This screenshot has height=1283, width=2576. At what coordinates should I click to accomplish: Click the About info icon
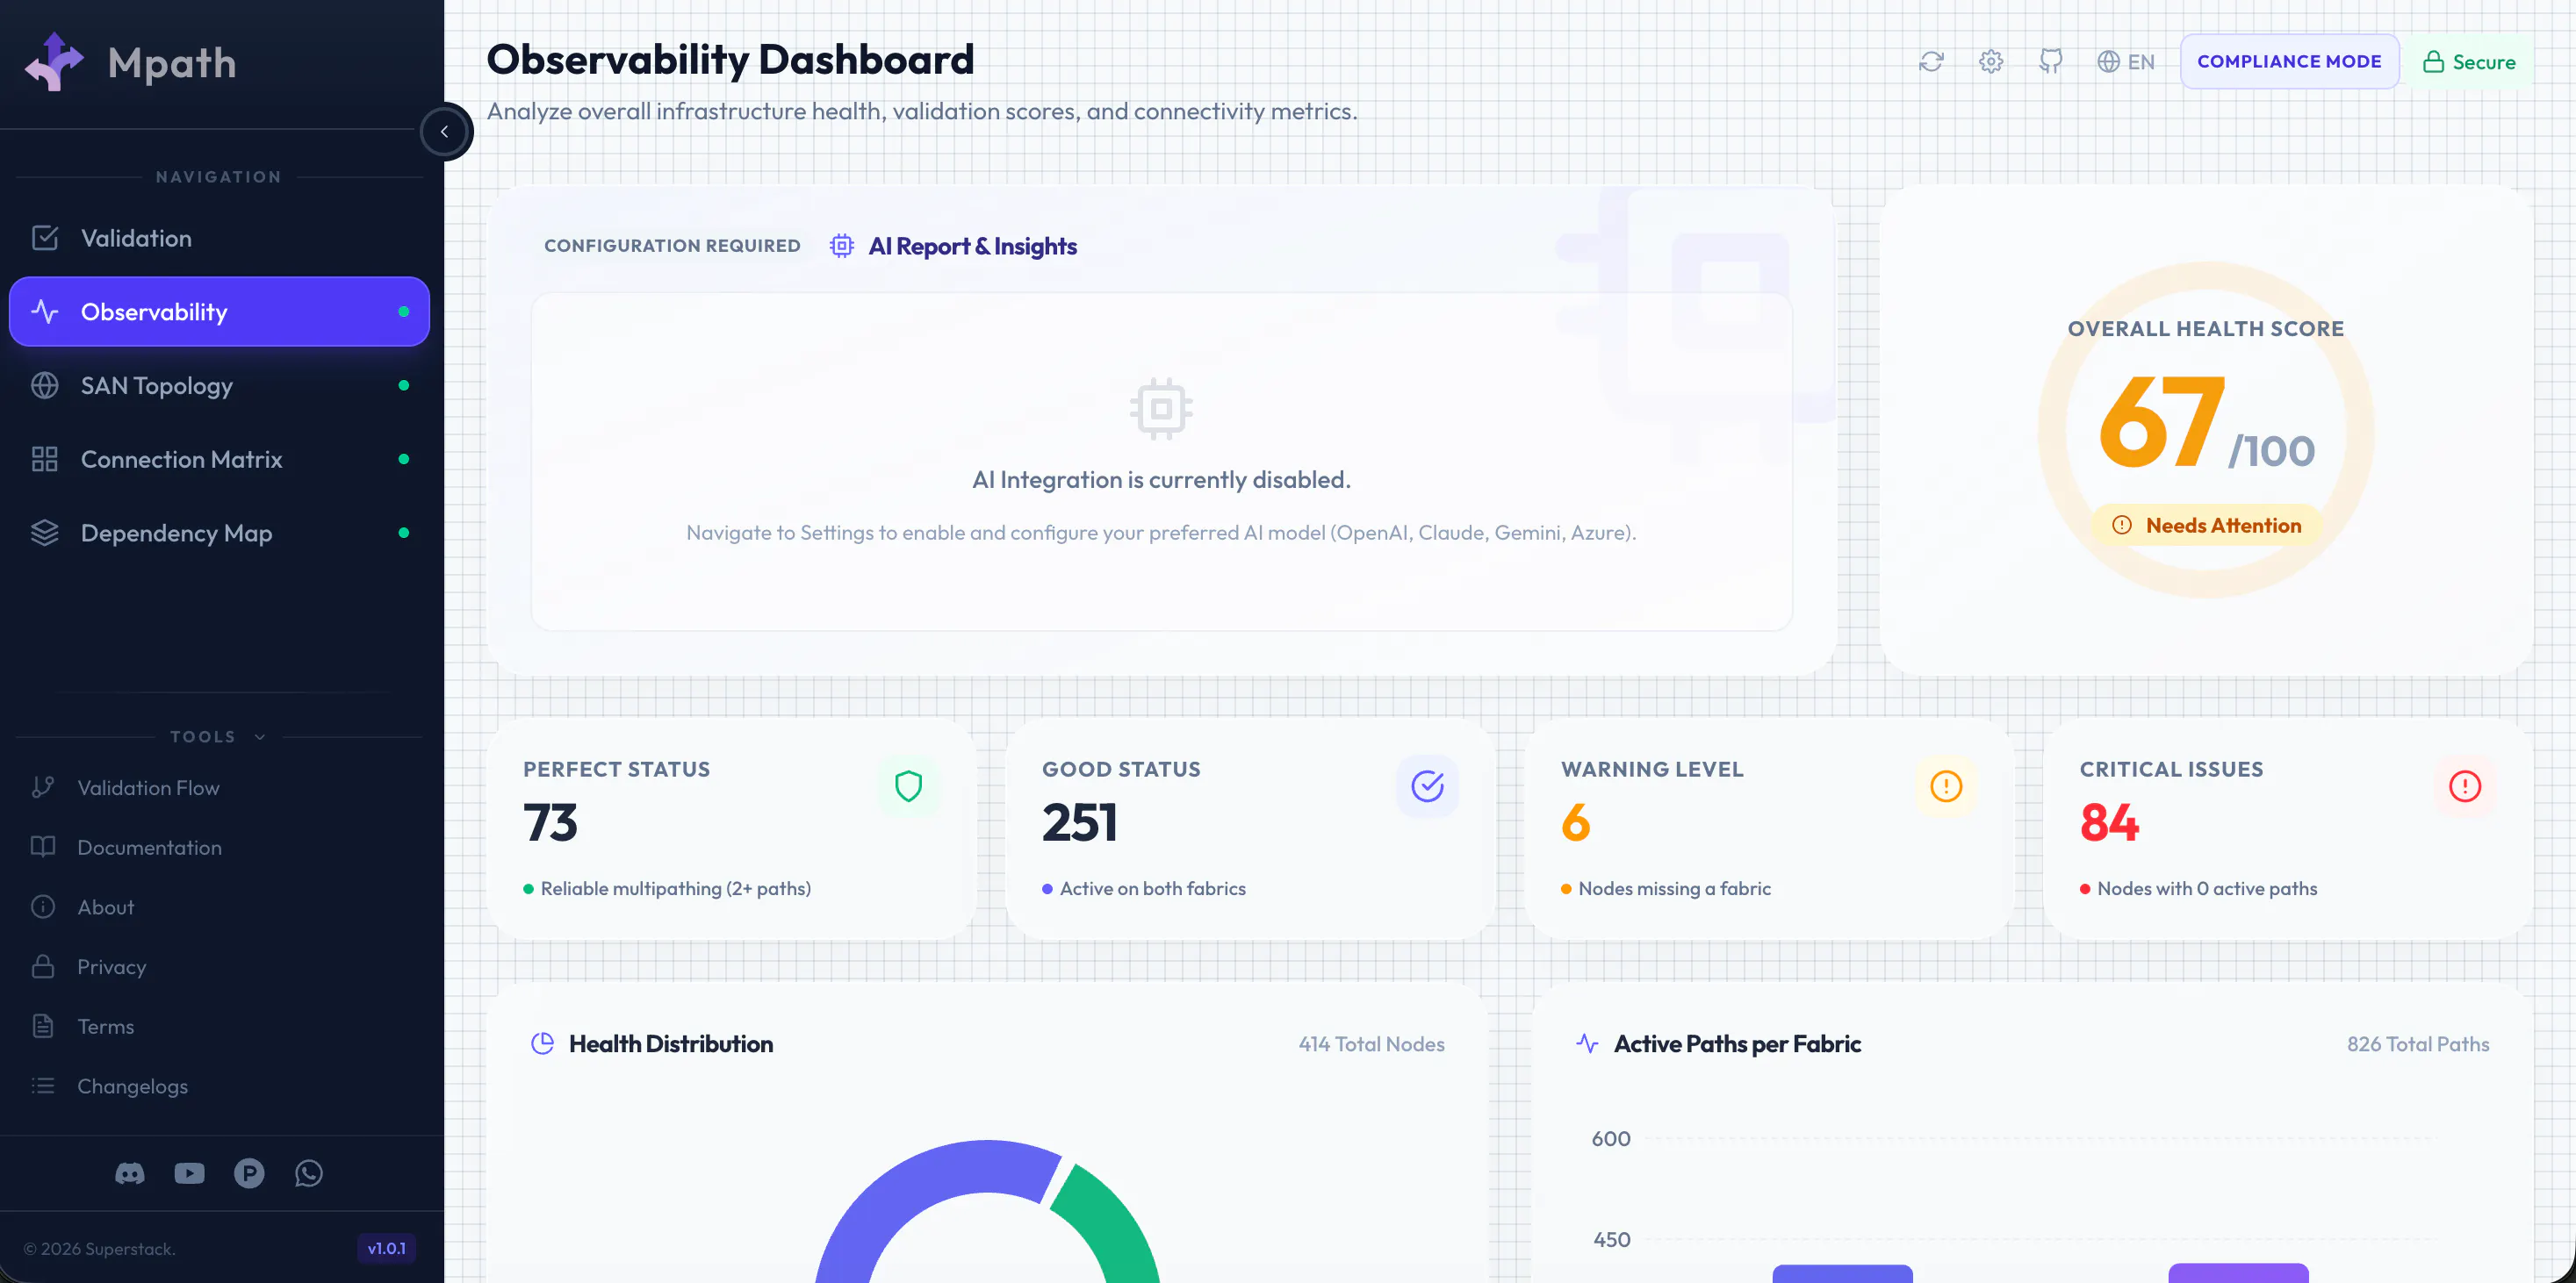(x=43, y=907)
